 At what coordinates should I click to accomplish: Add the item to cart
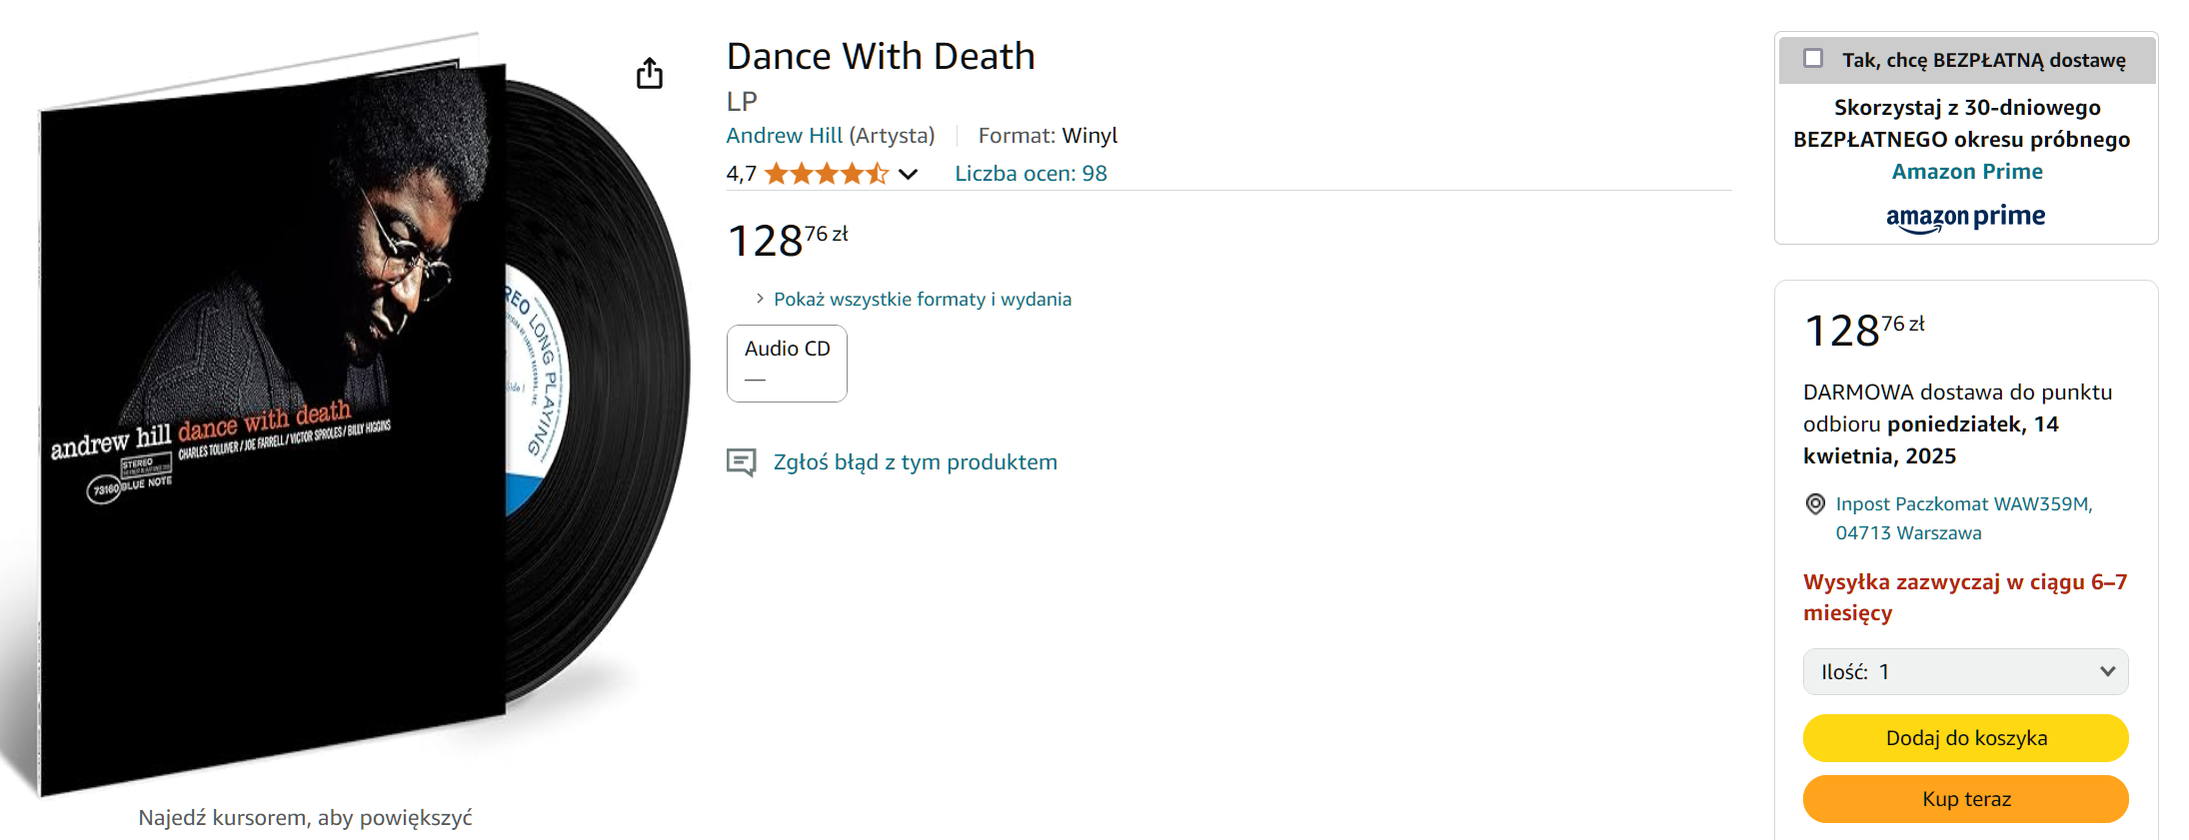(x=1965, y=738)
